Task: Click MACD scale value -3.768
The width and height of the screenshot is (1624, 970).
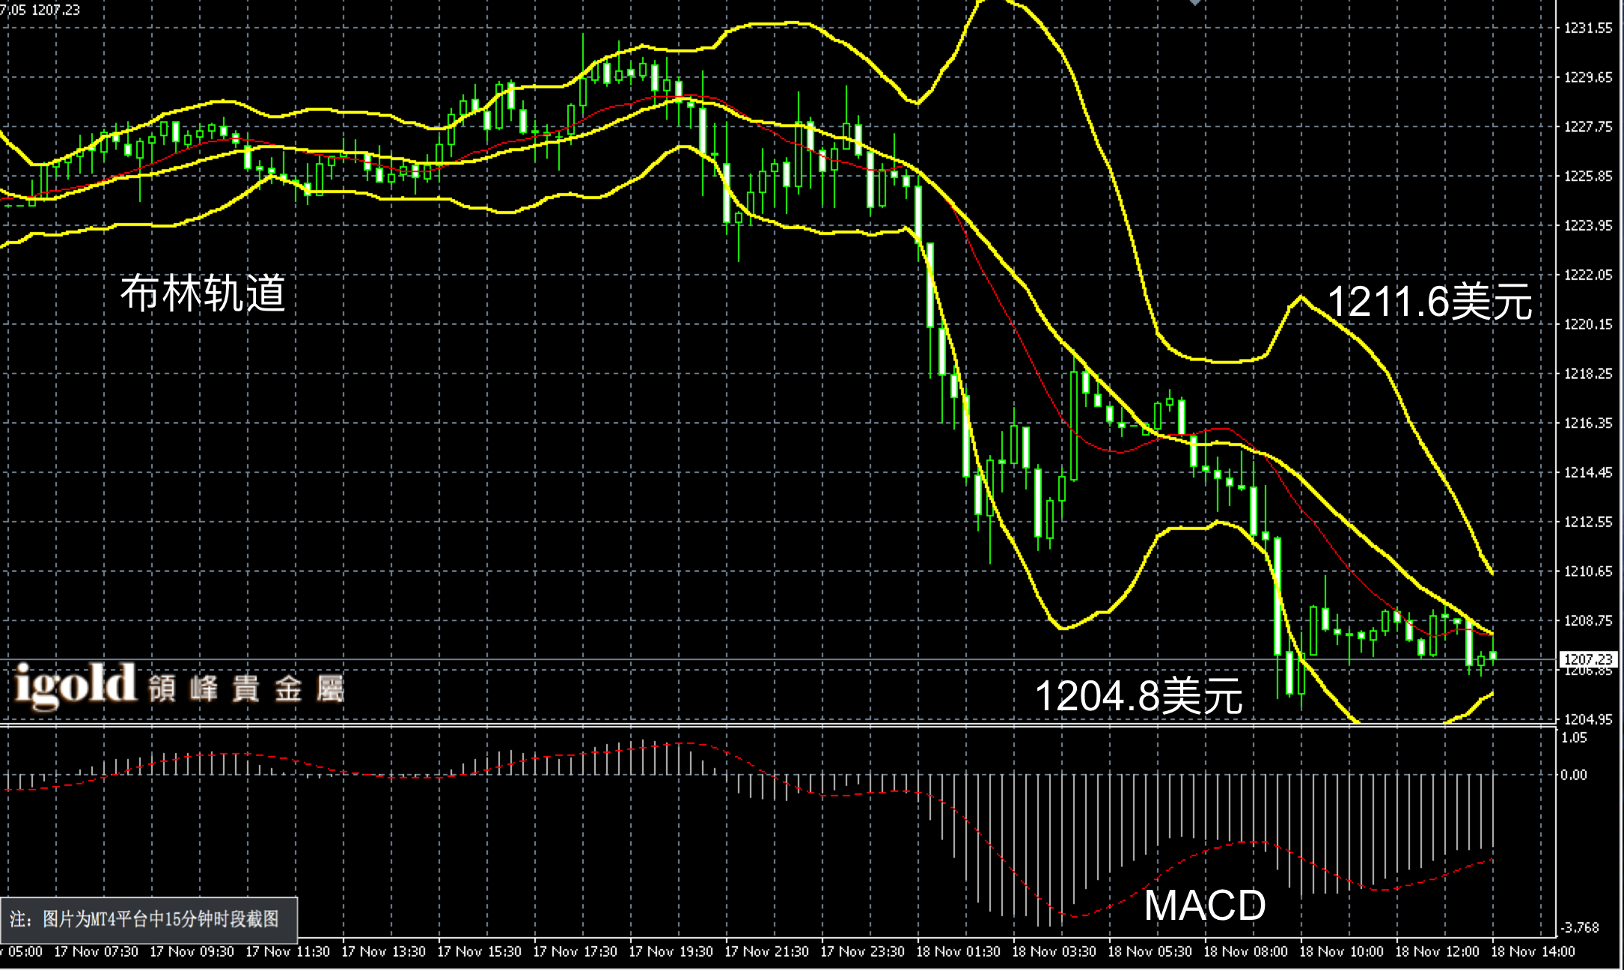Action: click(x=1579, y=927)
